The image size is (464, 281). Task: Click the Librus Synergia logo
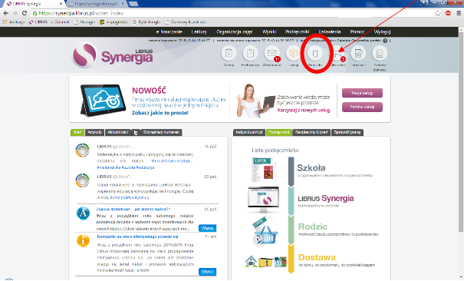point(113,55)
